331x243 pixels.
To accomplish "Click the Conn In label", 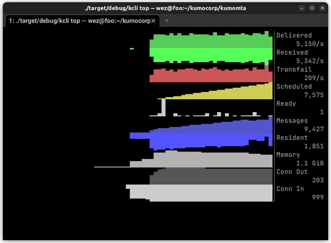I will coord(290,189).
